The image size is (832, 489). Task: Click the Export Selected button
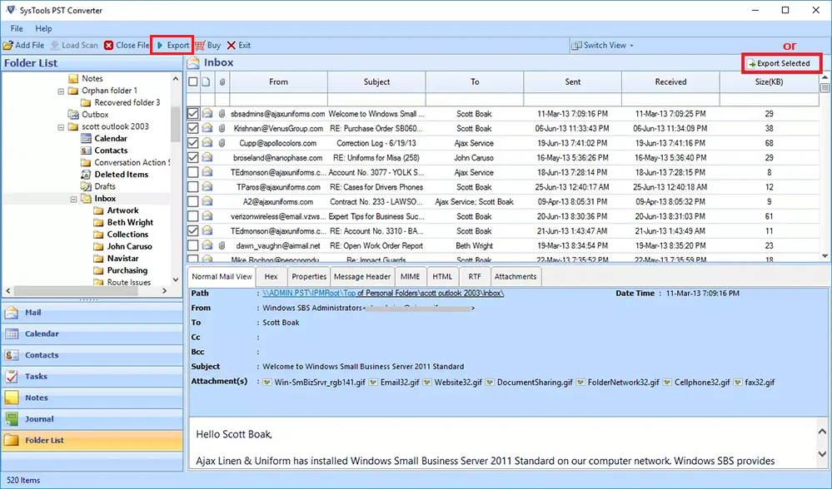781,63
